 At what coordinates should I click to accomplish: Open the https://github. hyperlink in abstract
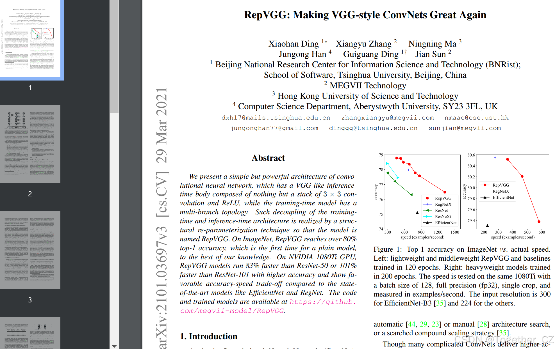(x=323, y=302)
